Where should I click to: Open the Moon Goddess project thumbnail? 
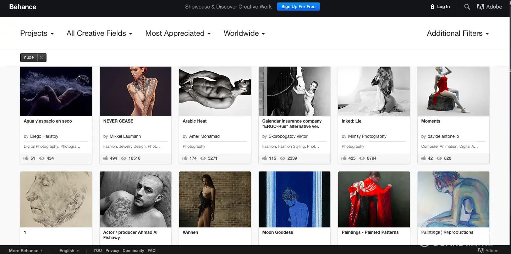pos(295,199)
